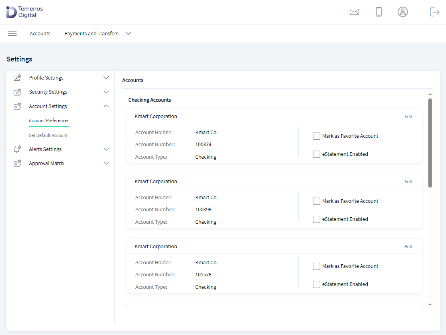Click the scrollbar down arrow
The height and width of the screenshot is (335, 446).
tap(430, 304)
